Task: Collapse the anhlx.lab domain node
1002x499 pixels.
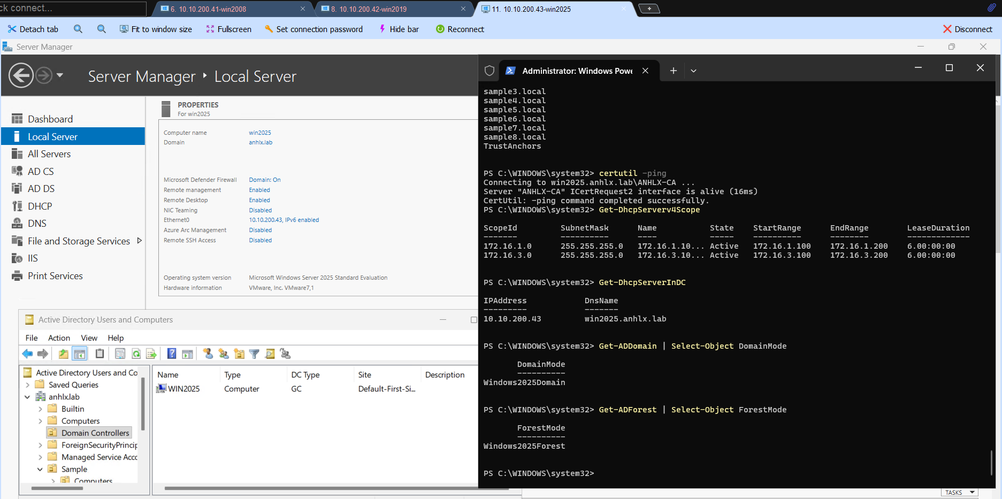Action: point(28,397)
